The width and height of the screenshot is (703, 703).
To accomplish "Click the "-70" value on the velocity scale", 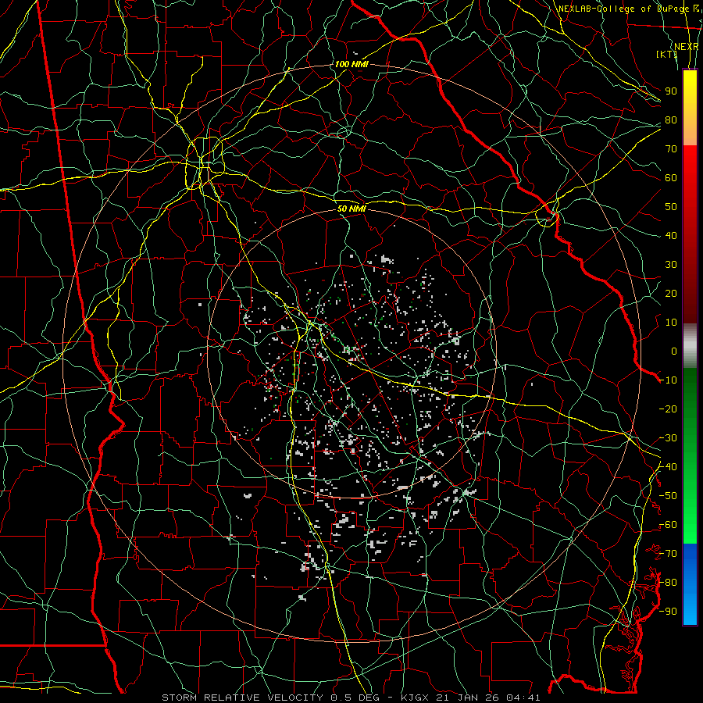I will click(668, 554).
